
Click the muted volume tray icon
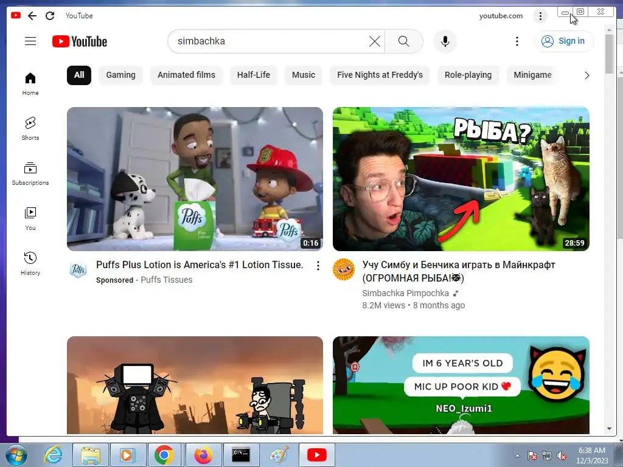562,456
